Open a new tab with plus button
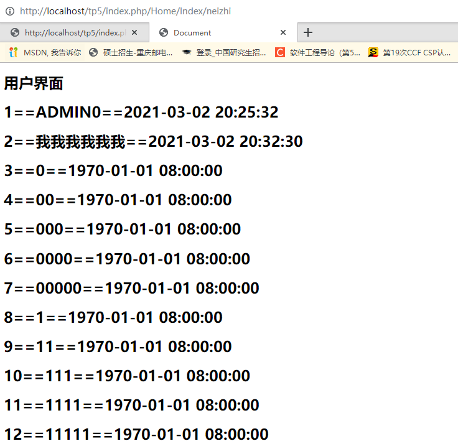Screen dimensions: 458x441 pyautogui.click(x=308, y=32)
